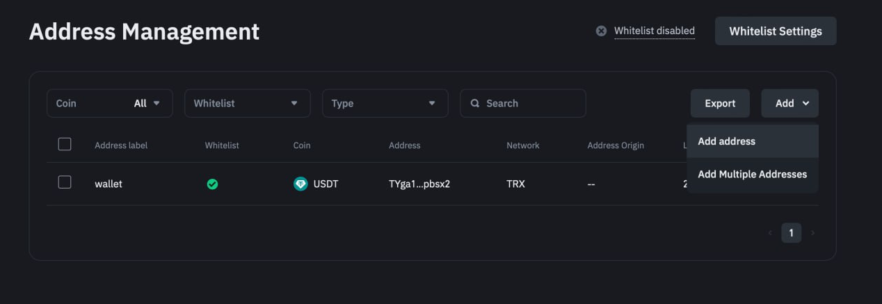Choose Add address from the menu
Screen dimensions: 882x304
click(753, 141)
